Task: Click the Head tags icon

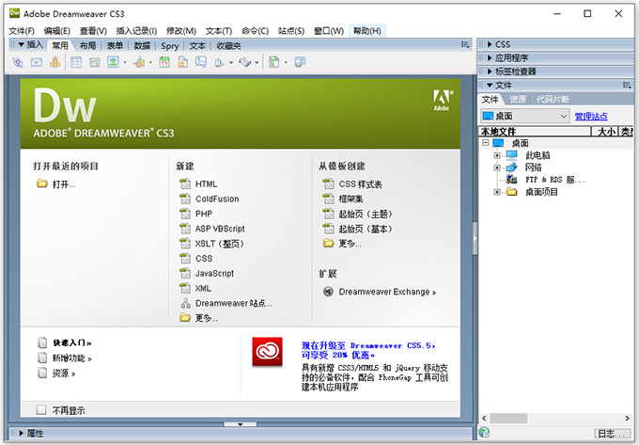Action: (x=220, y=62)
